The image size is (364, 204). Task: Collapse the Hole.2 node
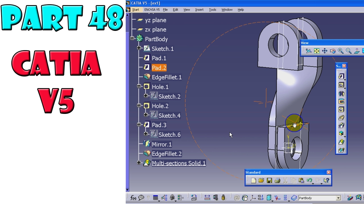(139, 105)
